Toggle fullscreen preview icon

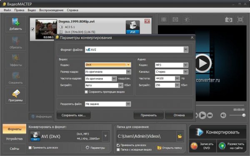click(240, 20)
